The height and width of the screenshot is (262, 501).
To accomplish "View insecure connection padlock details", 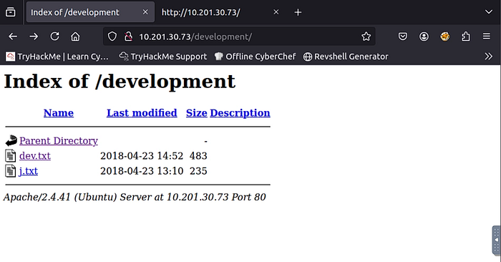I will (x=128, y=37).
